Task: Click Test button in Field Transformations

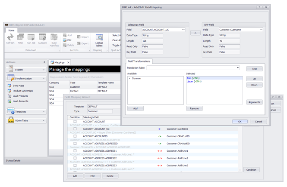Action: [254, 69]
